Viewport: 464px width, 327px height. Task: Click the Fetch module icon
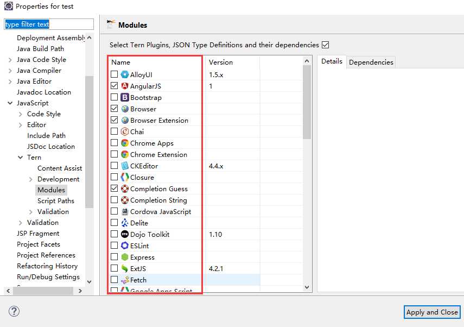125,280
